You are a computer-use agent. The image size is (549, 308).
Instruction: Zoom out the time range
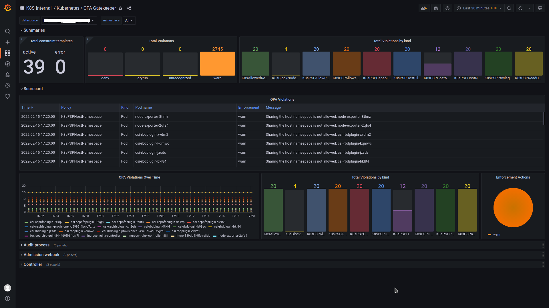click(509, 8)
